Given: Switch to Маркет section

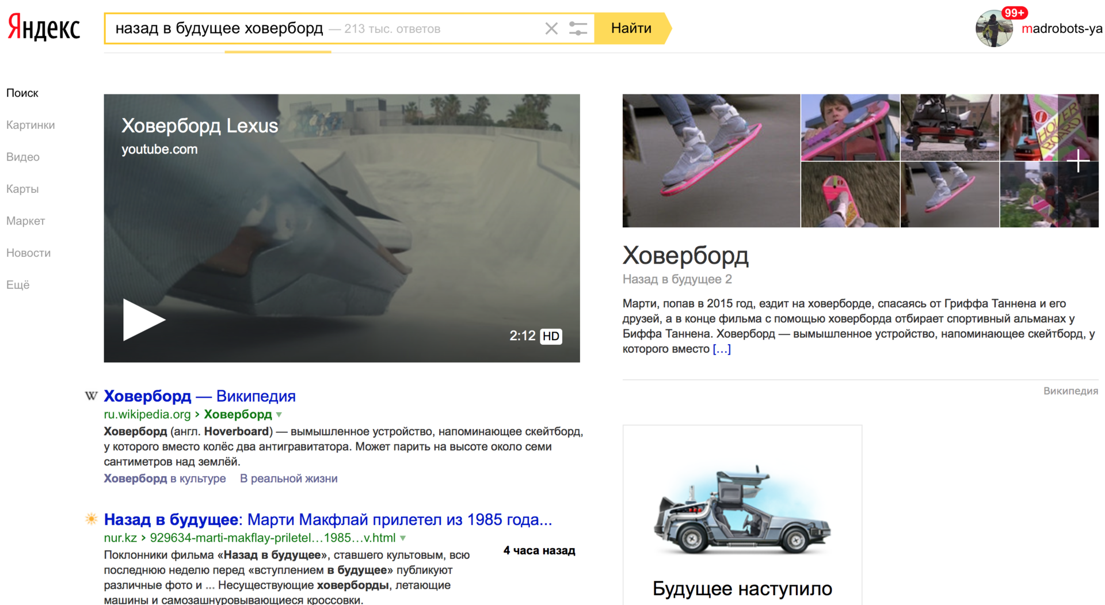Looking at the screenshot, I should [26, 221].
